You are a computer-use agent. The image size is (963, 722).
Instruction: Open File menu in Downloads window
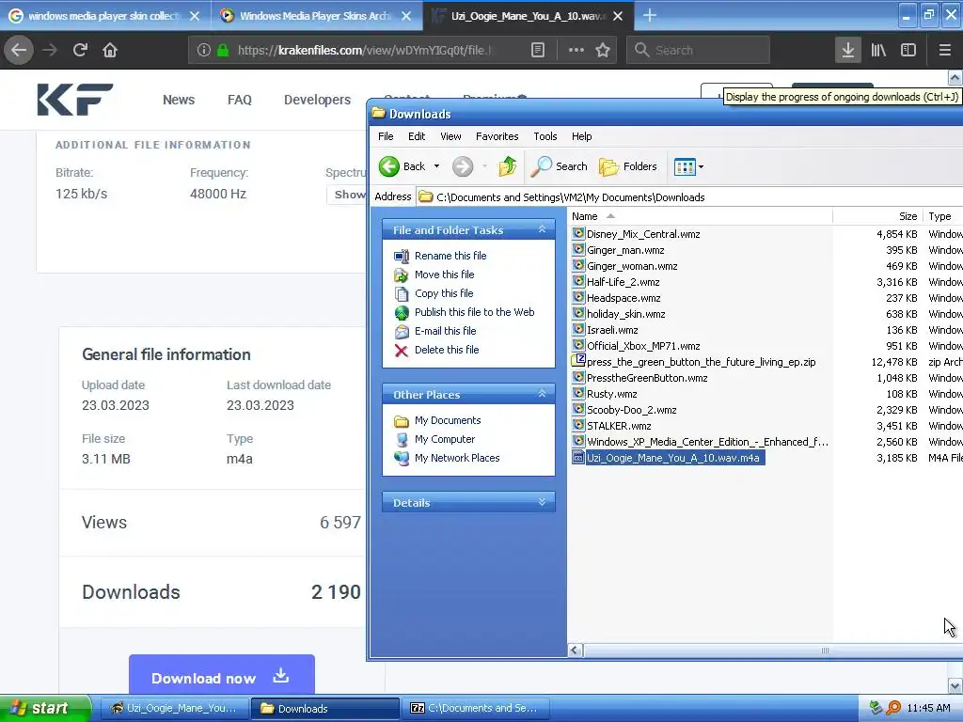[x=386, y=136]
